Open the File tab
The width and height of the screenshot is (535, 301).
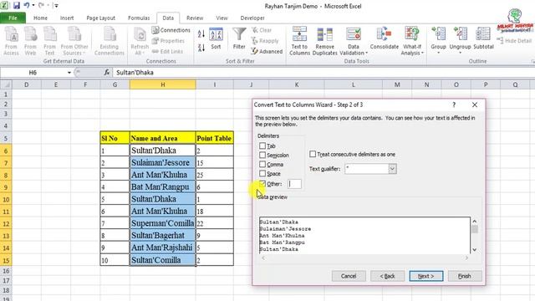pyautogui.click(x=13, y=18)
